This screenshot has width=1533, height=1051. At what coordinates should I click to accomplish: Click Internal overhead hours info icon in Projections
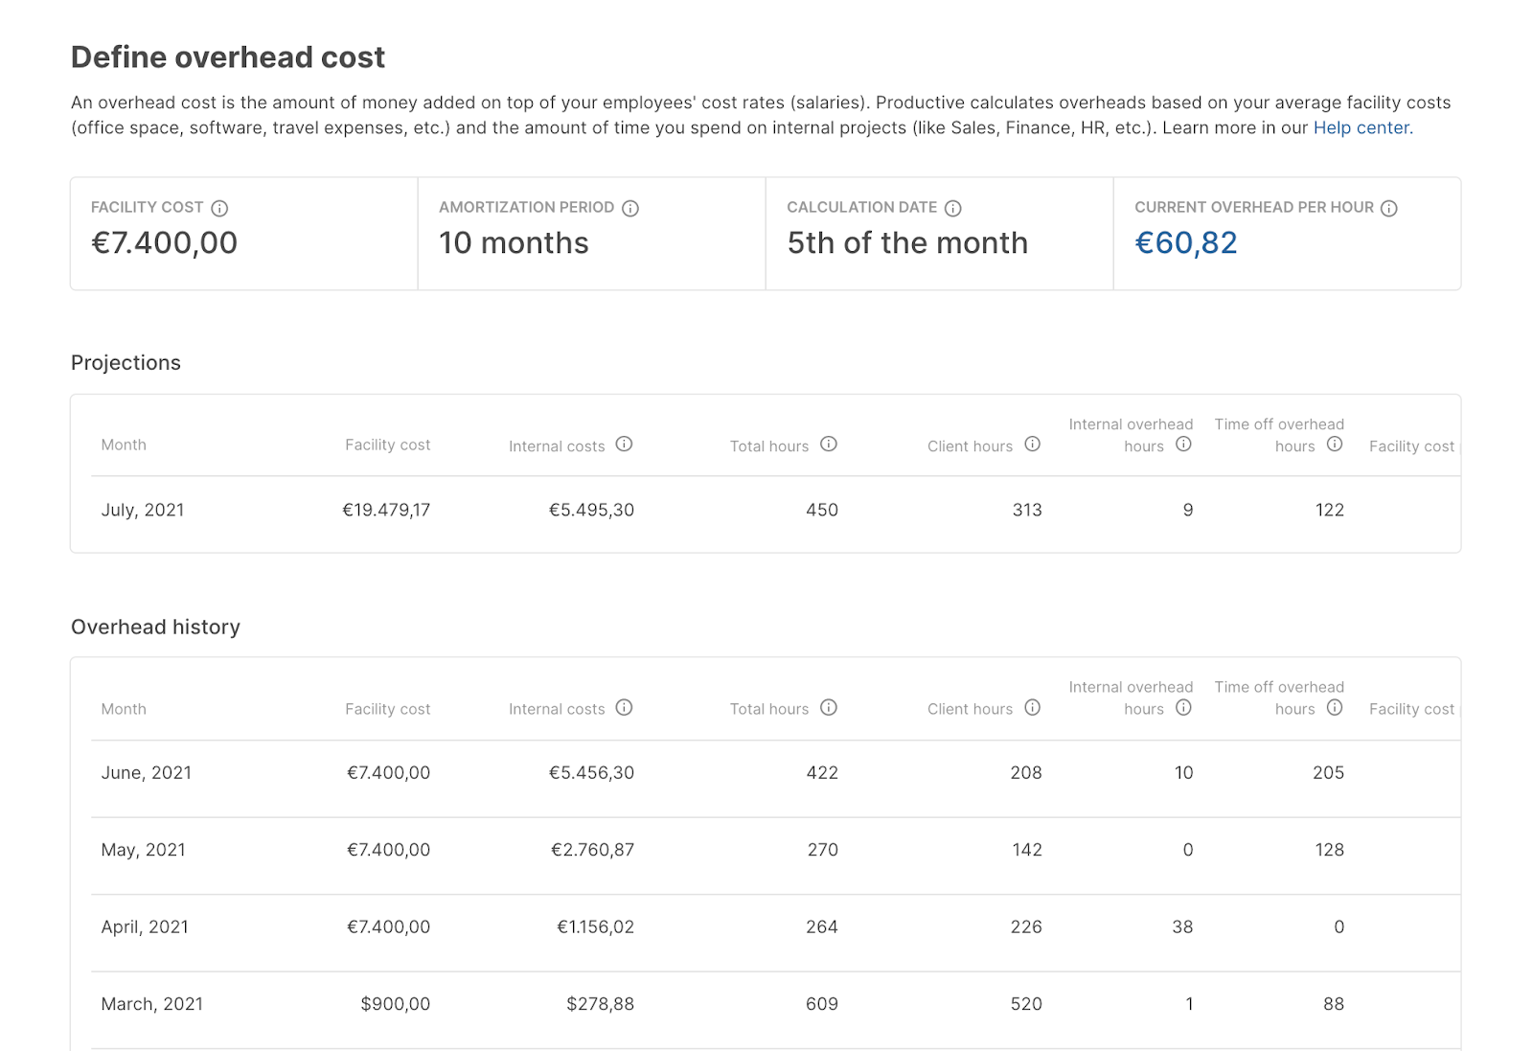[x=1183, y=444]
